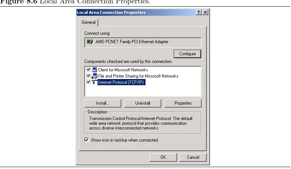Viewport: 291px width, 169px height.
Task: Disable Show icon in taskbar when connected
Action: tap(86, 140)
